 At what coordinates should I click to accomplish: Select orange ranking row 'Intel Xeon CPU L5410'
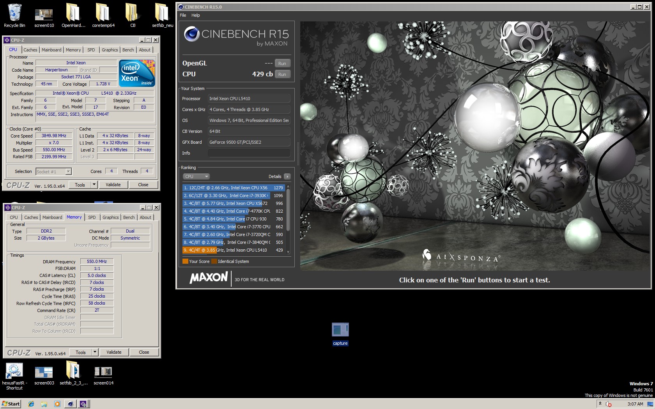coord(233,250)
